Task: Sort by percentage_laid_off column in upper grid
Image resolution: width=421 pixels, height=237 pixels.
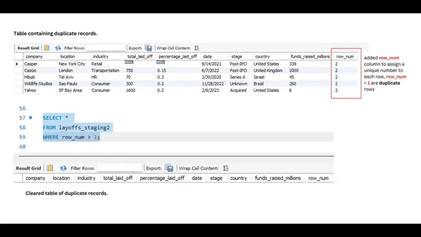Action: click(x=177, y=56)
